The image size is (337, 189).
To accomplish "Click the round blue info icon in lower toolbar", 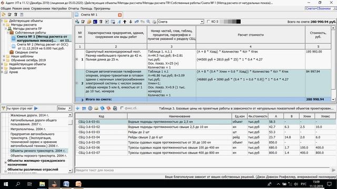I will coord(90,108).
